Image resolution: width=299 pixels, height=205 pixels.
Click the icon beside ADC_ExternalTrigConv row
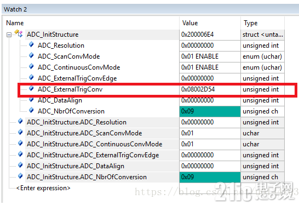pos(31,89)
